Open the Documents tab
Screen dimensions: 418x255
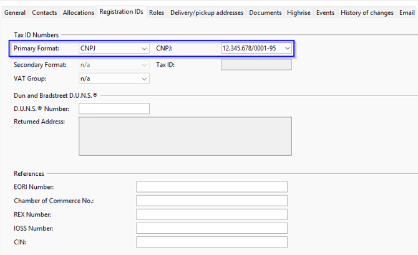(265, 12)
